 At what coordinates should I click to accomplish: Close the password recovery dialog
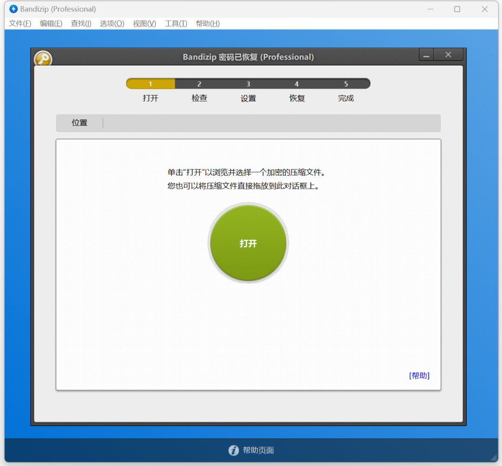448,55
